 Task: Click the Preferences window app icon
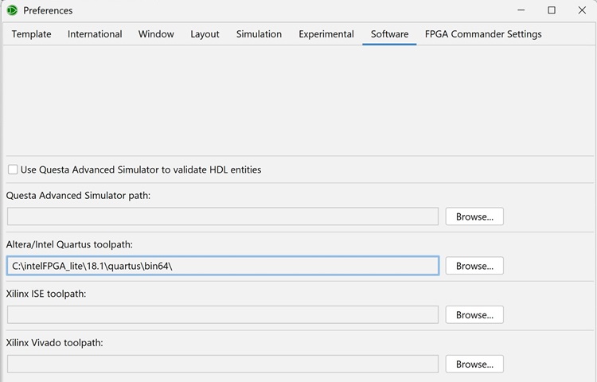tap(12, 10)
